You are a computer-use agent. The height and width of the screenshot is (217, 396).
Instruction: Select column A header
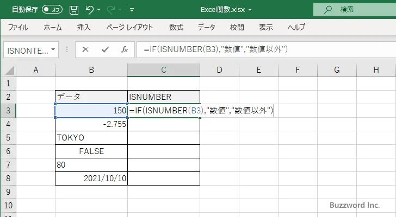[35, 70]
